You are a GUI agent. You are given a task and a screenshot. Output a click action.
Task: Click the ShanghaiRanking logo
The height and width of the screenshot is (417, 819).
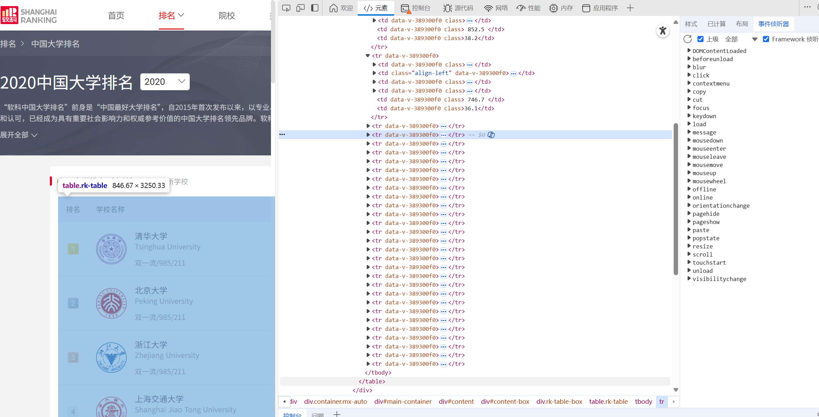click(x=29, y=15)
